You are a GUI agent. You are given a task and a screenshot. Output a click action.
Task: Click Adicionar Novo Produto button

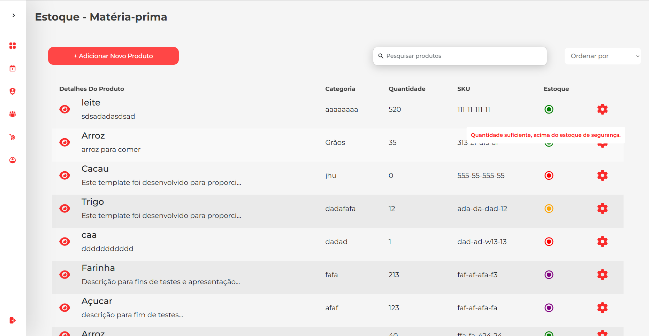click(113, 56)
